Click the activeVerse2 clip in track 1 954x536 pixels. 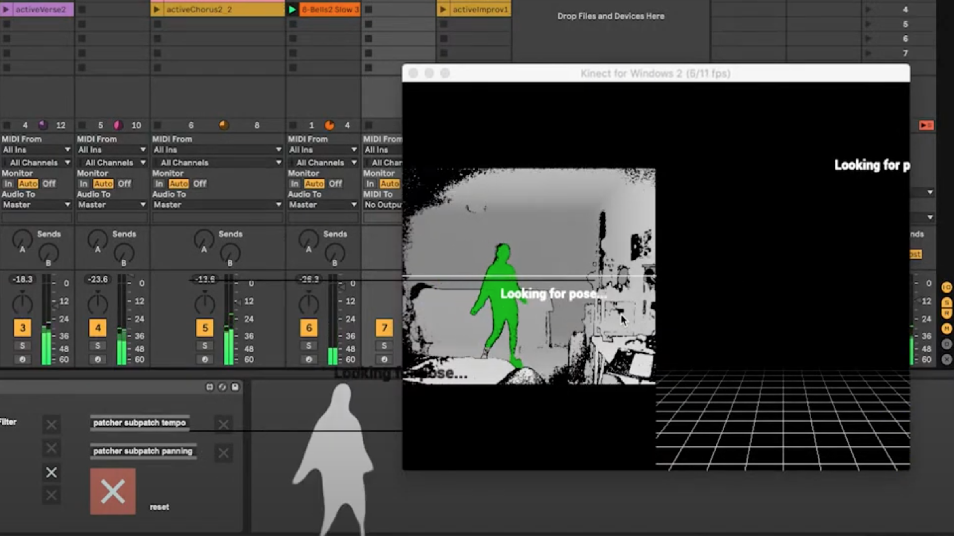point(41,9)
